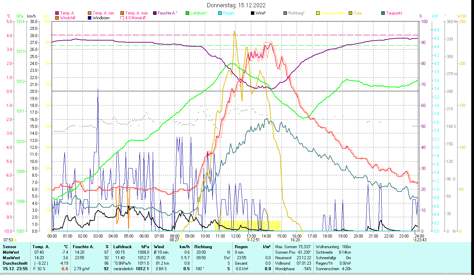The image size is (474, 275).
Task: Click the minimum temperature value -7.4
Action: 65,252
